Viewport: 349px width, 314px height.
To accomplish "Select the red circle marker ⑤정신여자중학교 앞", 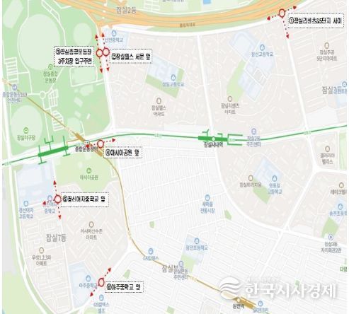I will click(x=58, y=199).
